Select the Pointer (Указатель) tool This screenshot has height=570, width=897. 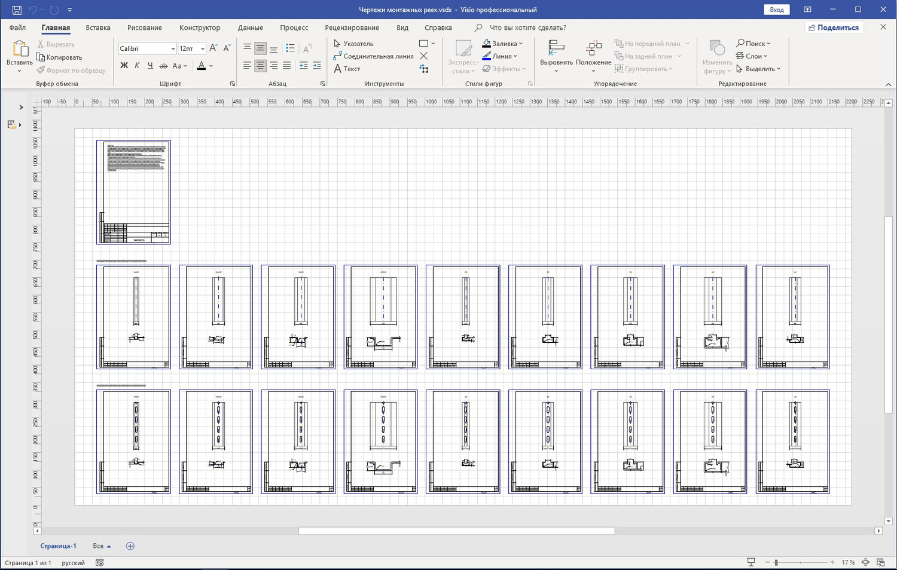coord(353,44)
